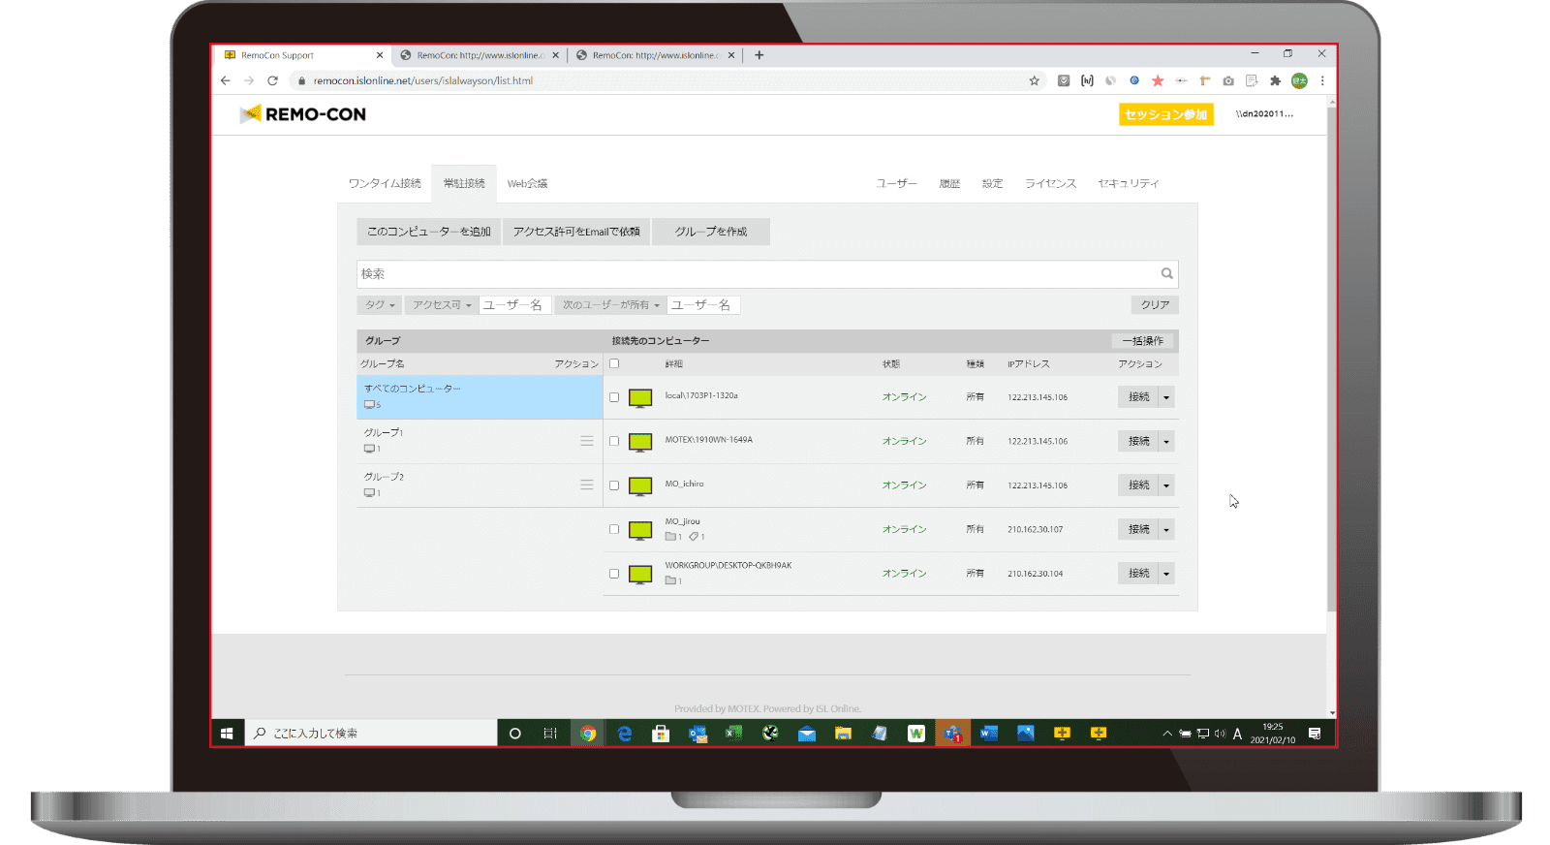
Task: Open the 履歴 menu
Action: [949, 183]
